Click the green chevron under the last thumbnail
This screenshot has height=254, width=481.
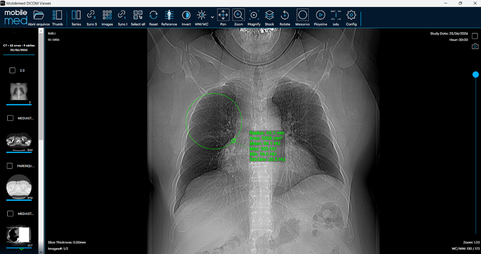click(22, 249)
